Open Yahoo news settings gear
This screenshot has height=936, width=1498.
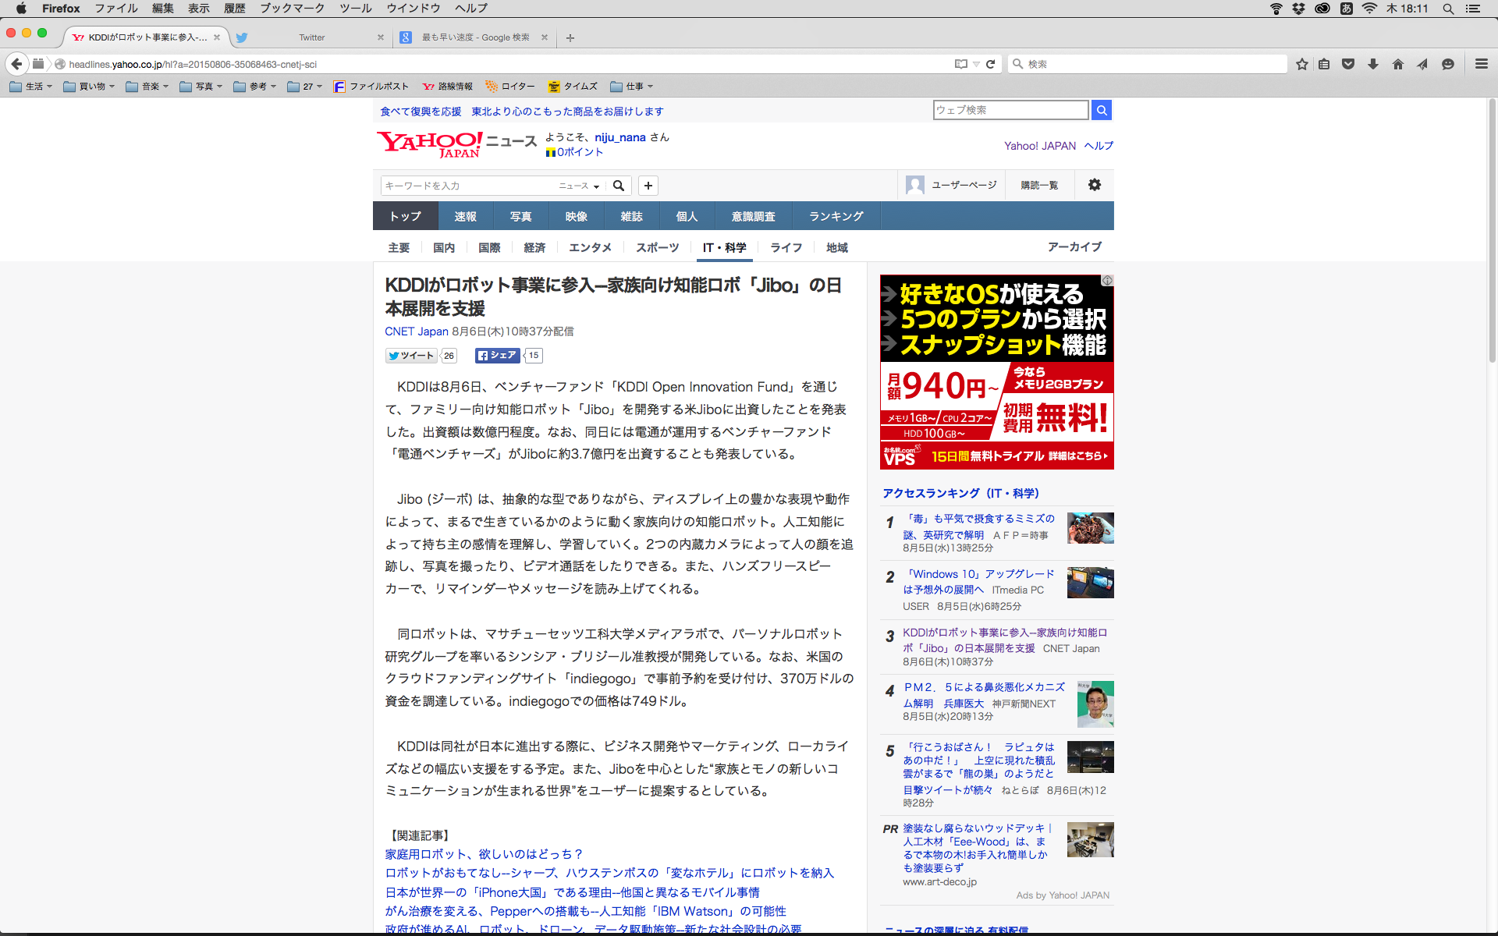(x=1095, y=185)
